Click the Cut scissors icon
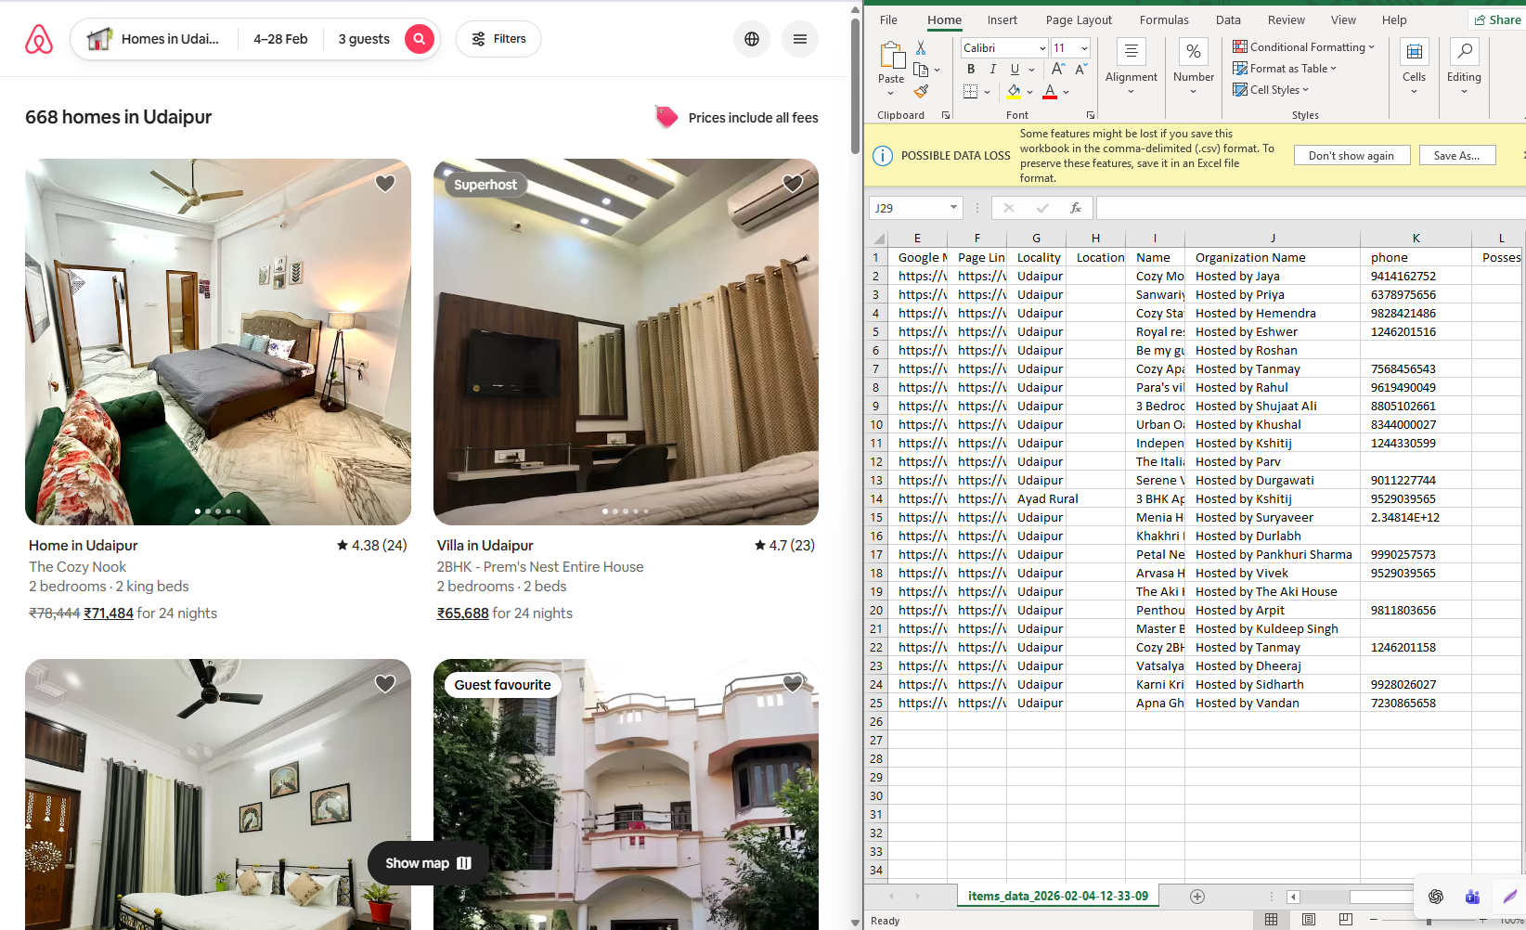The width and height of the screenshot is (1526, 930). click(921, 47)
